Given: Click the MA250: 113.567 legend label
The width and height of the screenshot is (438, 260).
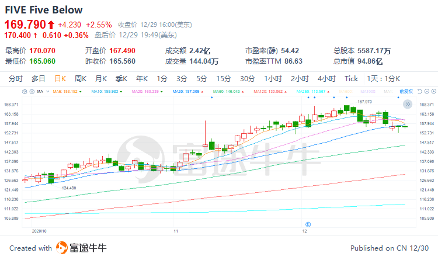Looking at the screenshot, I should coord(311,91).
